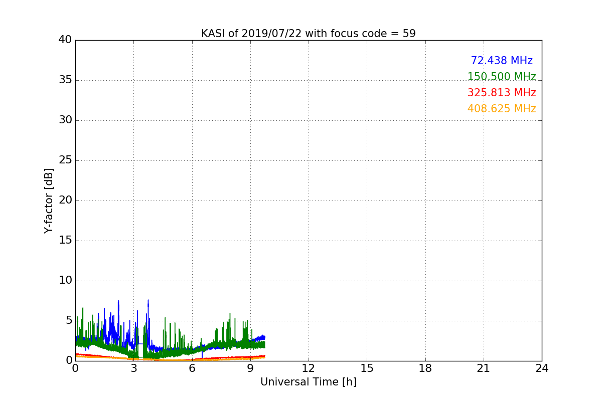Select the red 325.813 MHz legend label
Image resolution: width=602 pixels, height=401 pixels.
pyautogui.click(x=502, y=93)
